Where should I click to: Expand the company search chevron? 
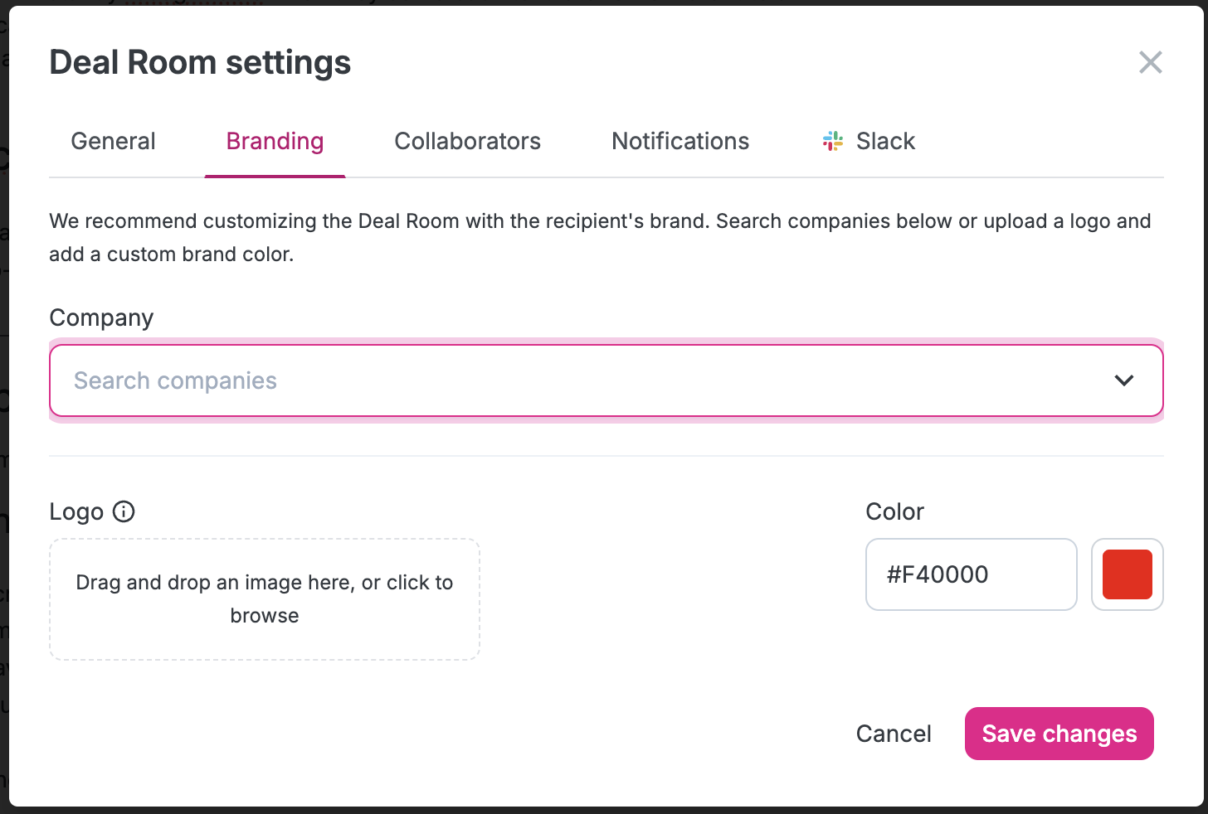click(x=1123, y=380)
